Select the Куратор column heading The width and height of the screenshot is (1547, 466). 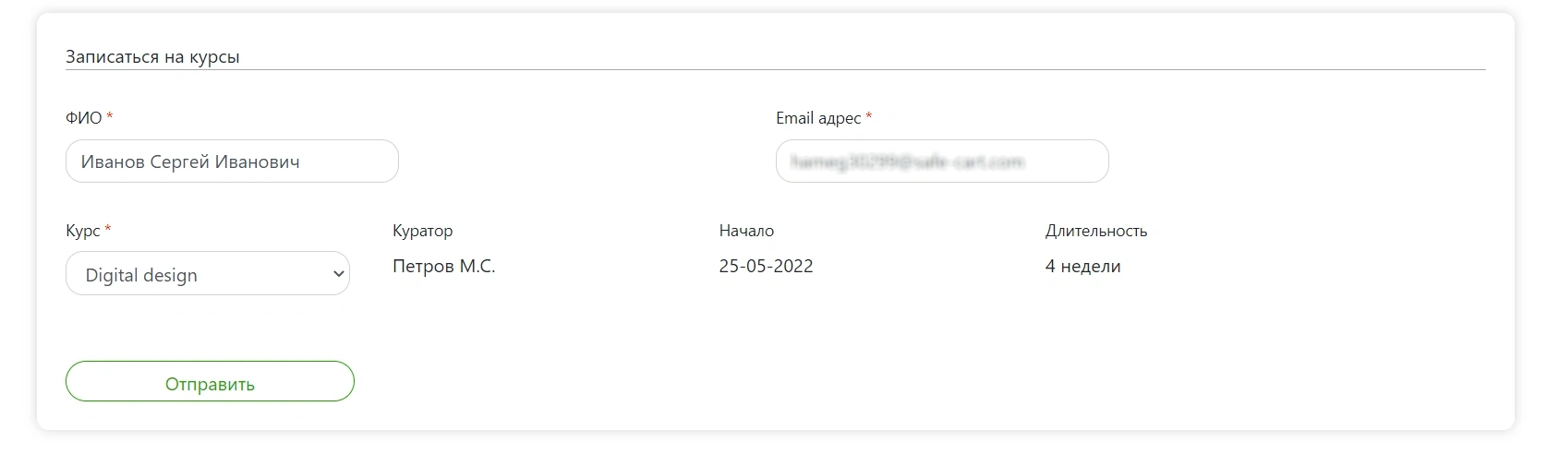click(423, 231)
